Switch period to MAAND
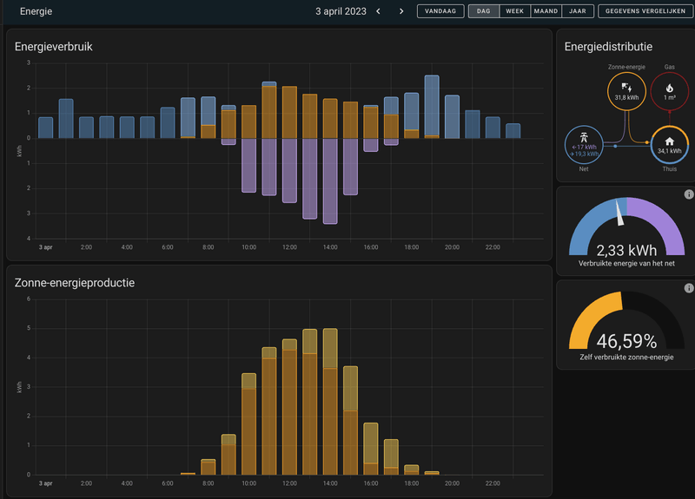 coord(546,11)
